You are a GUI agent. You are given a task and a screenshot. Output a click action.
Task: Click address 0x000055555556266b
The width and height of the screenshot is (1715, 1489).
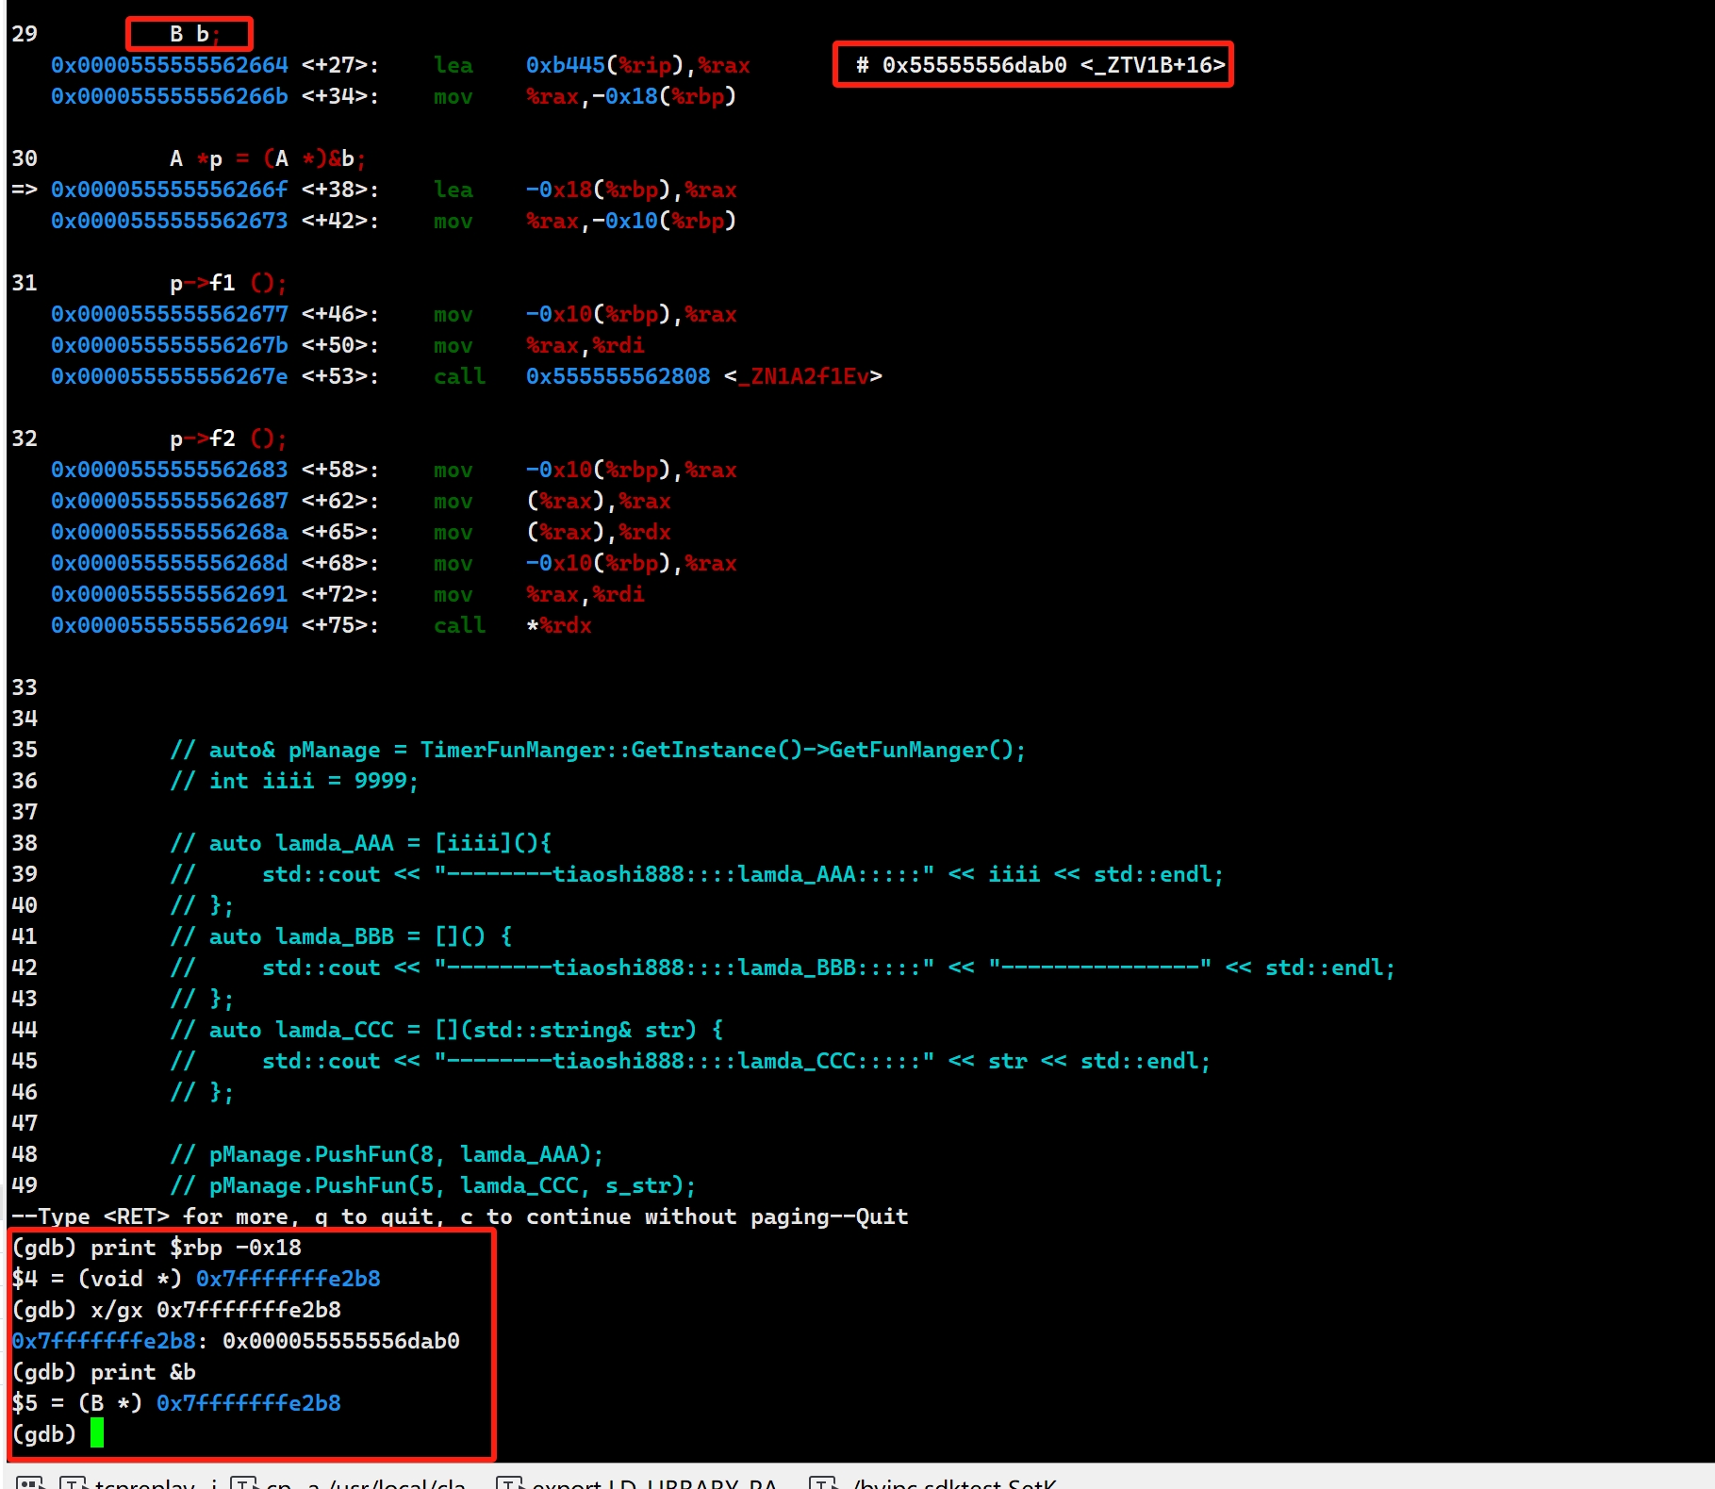(x=170, y=96)
